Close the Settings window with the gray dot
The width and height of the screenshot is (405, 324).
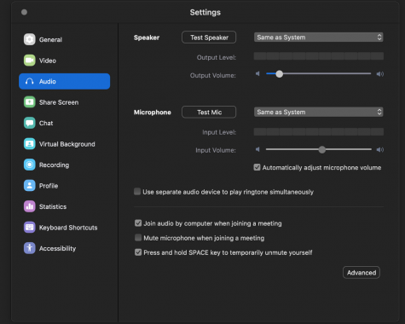(24, 12)
